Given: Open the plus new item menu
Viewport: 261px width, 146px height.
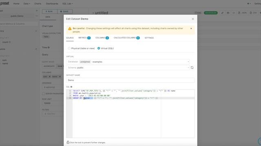Looking at the screenshot, I should (249, 4).
